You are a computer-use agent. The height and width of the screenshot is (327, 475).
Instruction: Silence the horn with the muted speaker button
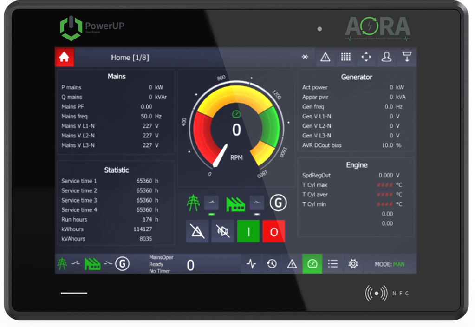pos(223,231)
